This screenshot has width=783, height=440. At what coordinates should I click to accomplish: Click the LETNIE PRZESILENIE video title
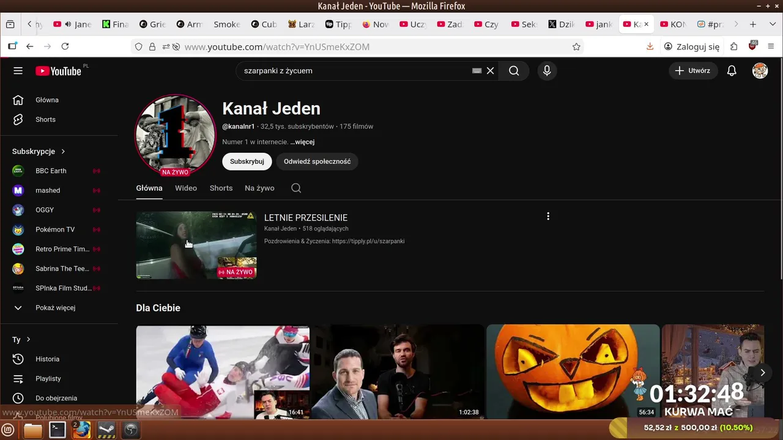click(306, 218)
